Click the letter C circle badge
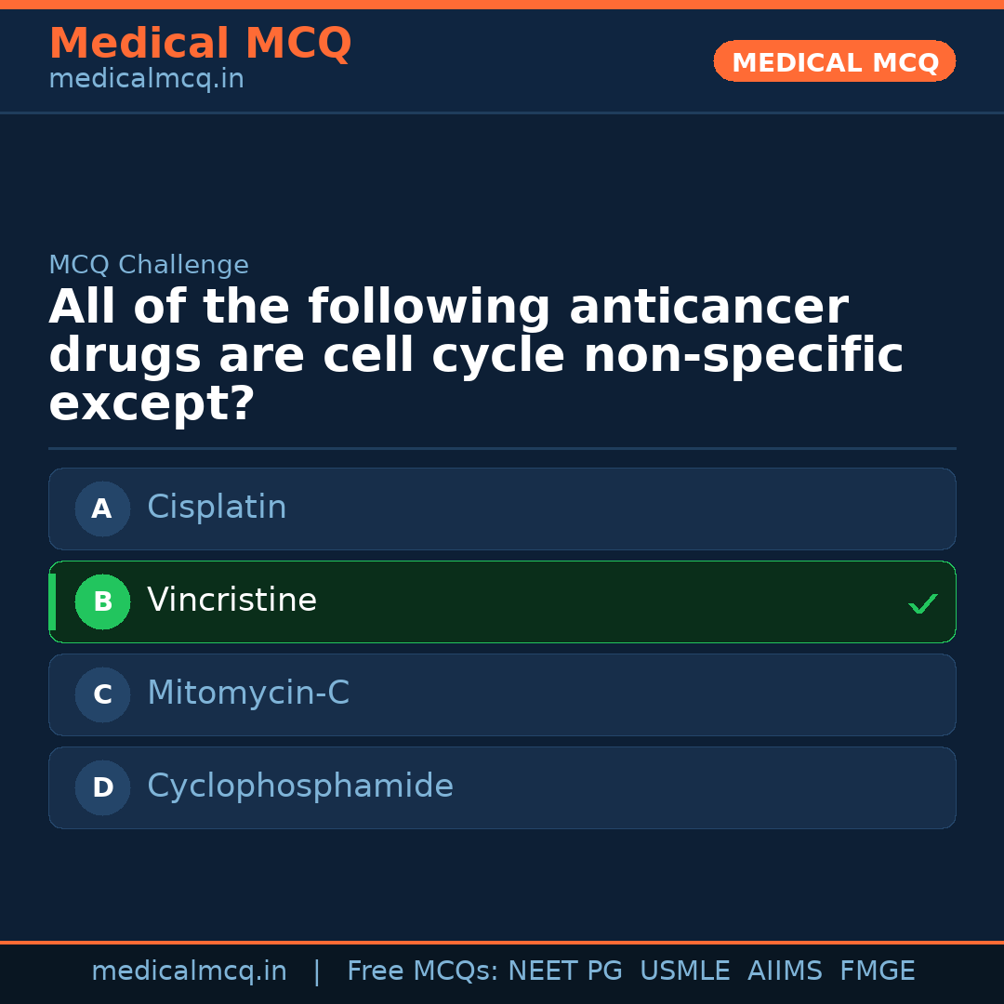Viewport: 1004px width, 1004px height. click(102, 694)
